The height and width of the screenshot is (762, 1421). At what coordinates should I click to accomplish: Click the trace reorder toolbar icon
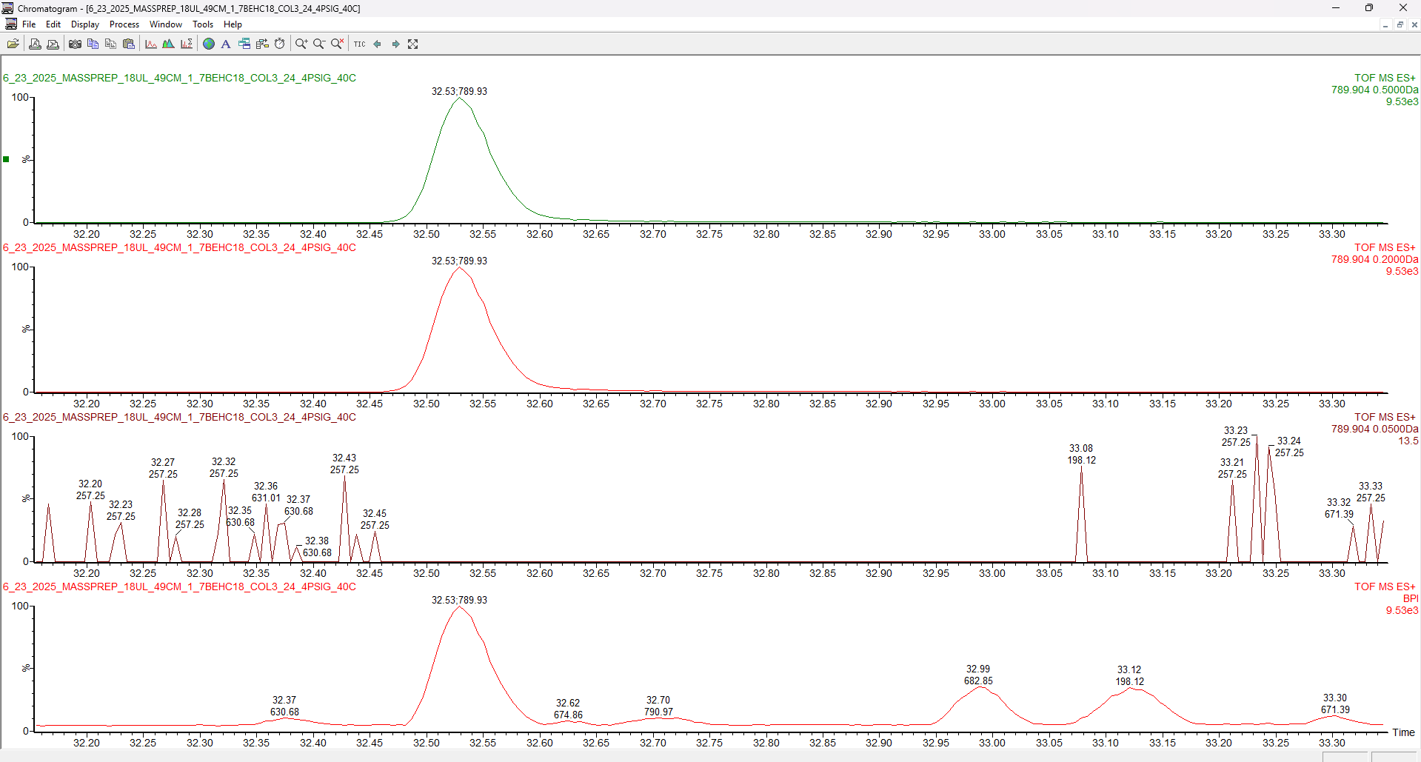(x=262, y=44)
